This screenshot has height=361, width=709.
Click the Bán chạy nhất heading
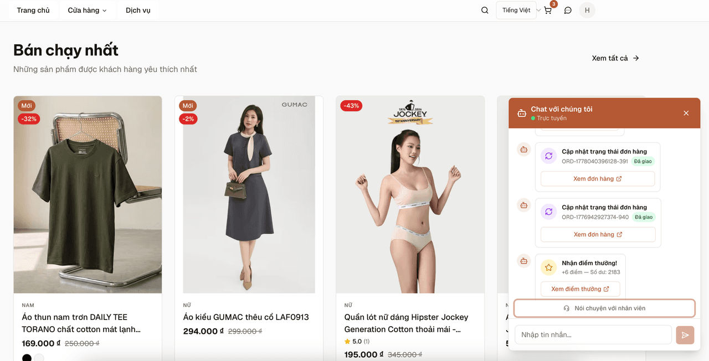pos(66,50)
